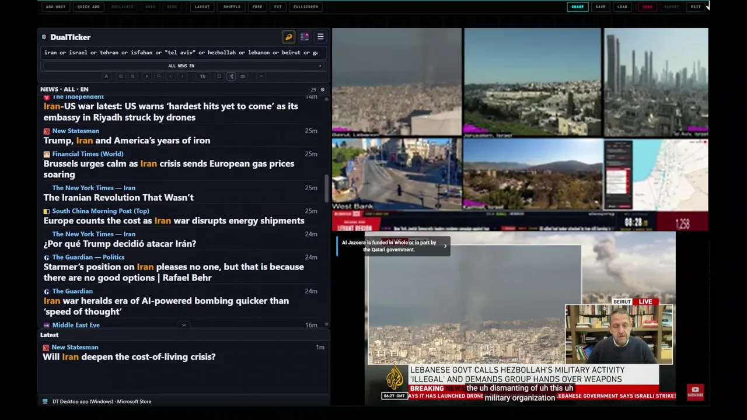Select the Jerusalem, Israel camera feed
747x420 pixels.
(532, 82)
